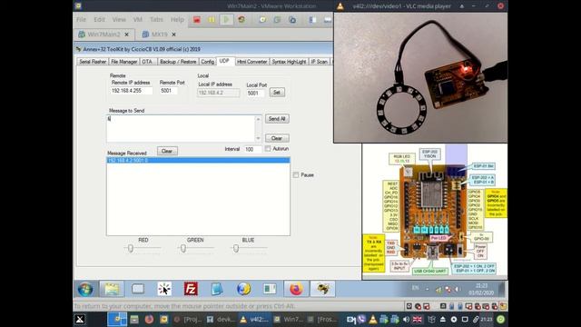581x327 pixels.
Task: Click the sidebar view icon in VMware toolbar
Action: tap(312, 20)
